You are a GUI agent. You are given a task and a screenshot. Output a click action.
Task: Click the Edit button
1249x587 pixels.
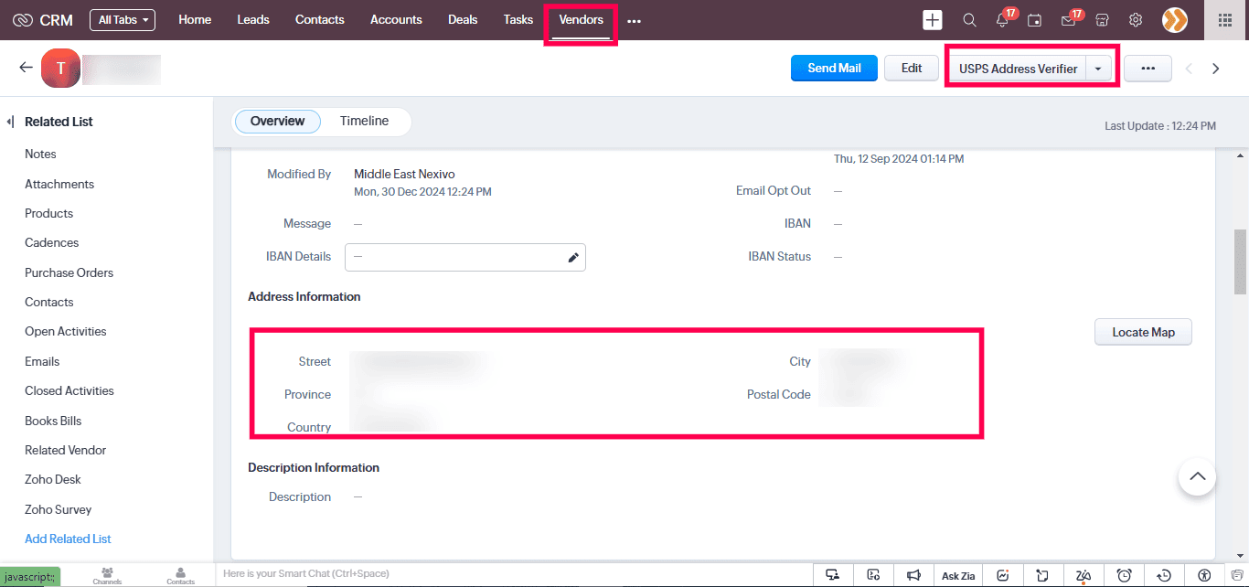[912, 69]
